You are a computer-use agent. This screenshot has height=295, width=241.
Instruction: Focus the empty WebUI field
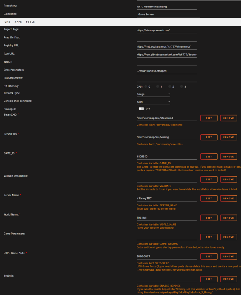pyautogui.click(x=167, y=63)
